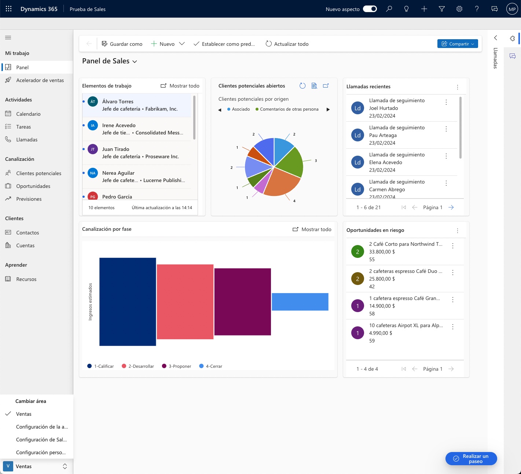
Task: Toggle 1-Calificar legend in funnel chart
Action: (x=100, y=366)
